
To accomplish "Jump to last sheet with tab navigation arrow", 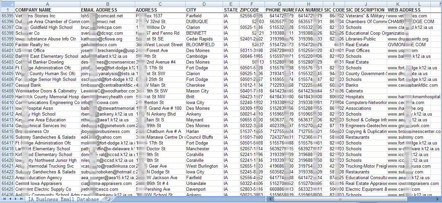I will (x=21, y=199).
